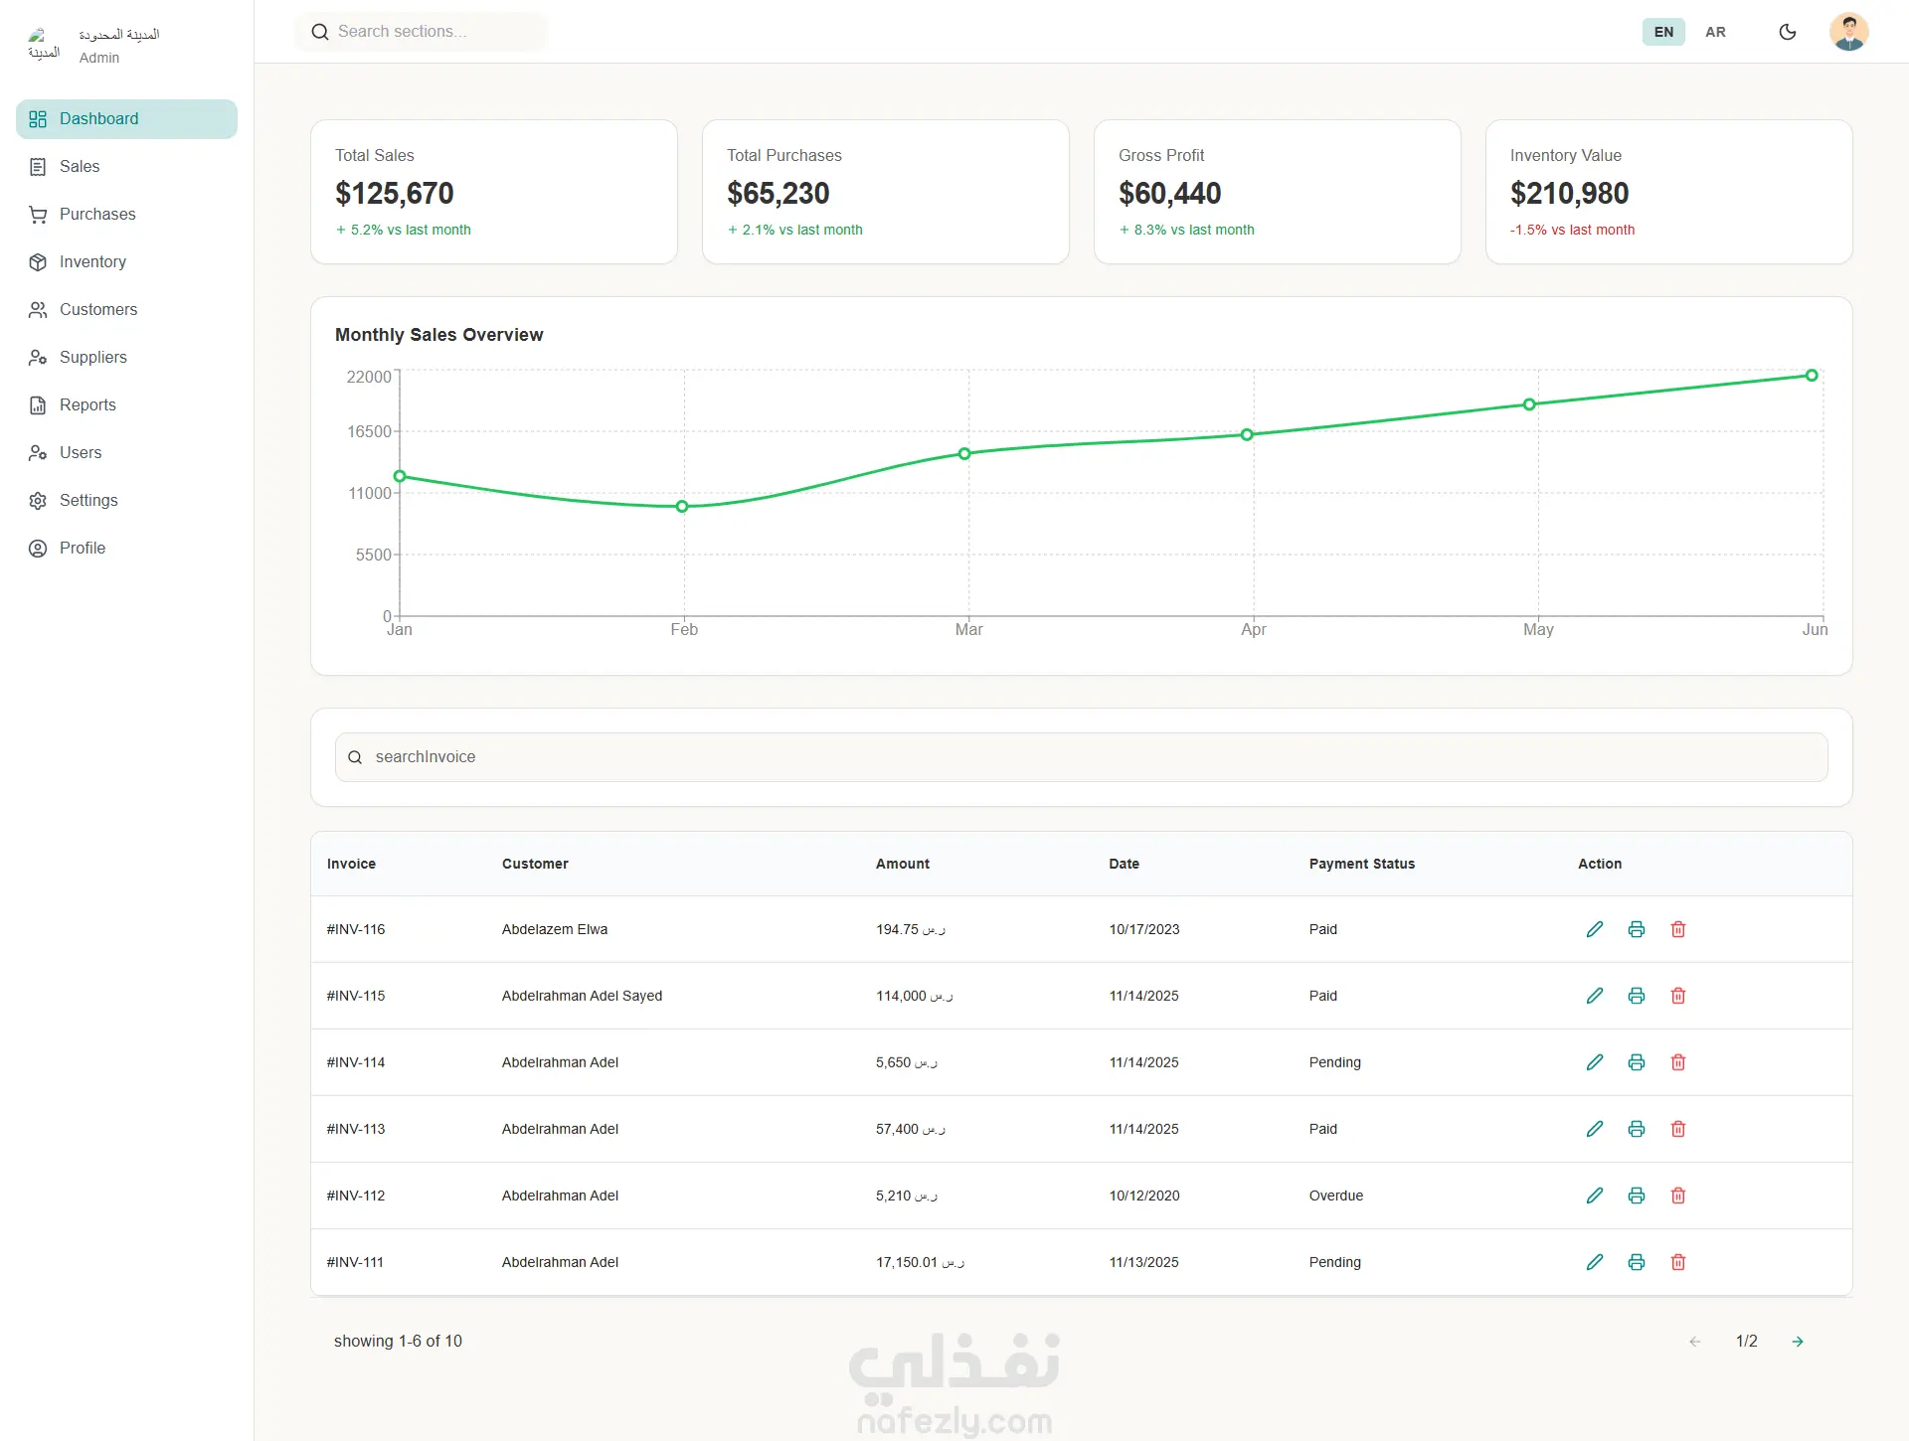Click the print icon for invoice #INV-112
The width and height of the screenshot is (1909, 1441).
coord(1637,1196)
